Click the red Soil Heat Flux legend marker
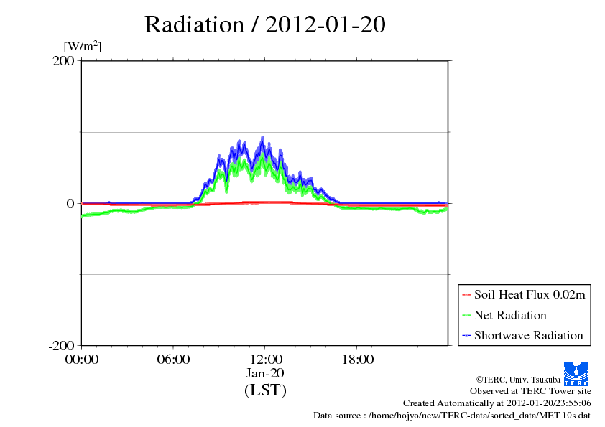605x427 pixels. [466, 295]
